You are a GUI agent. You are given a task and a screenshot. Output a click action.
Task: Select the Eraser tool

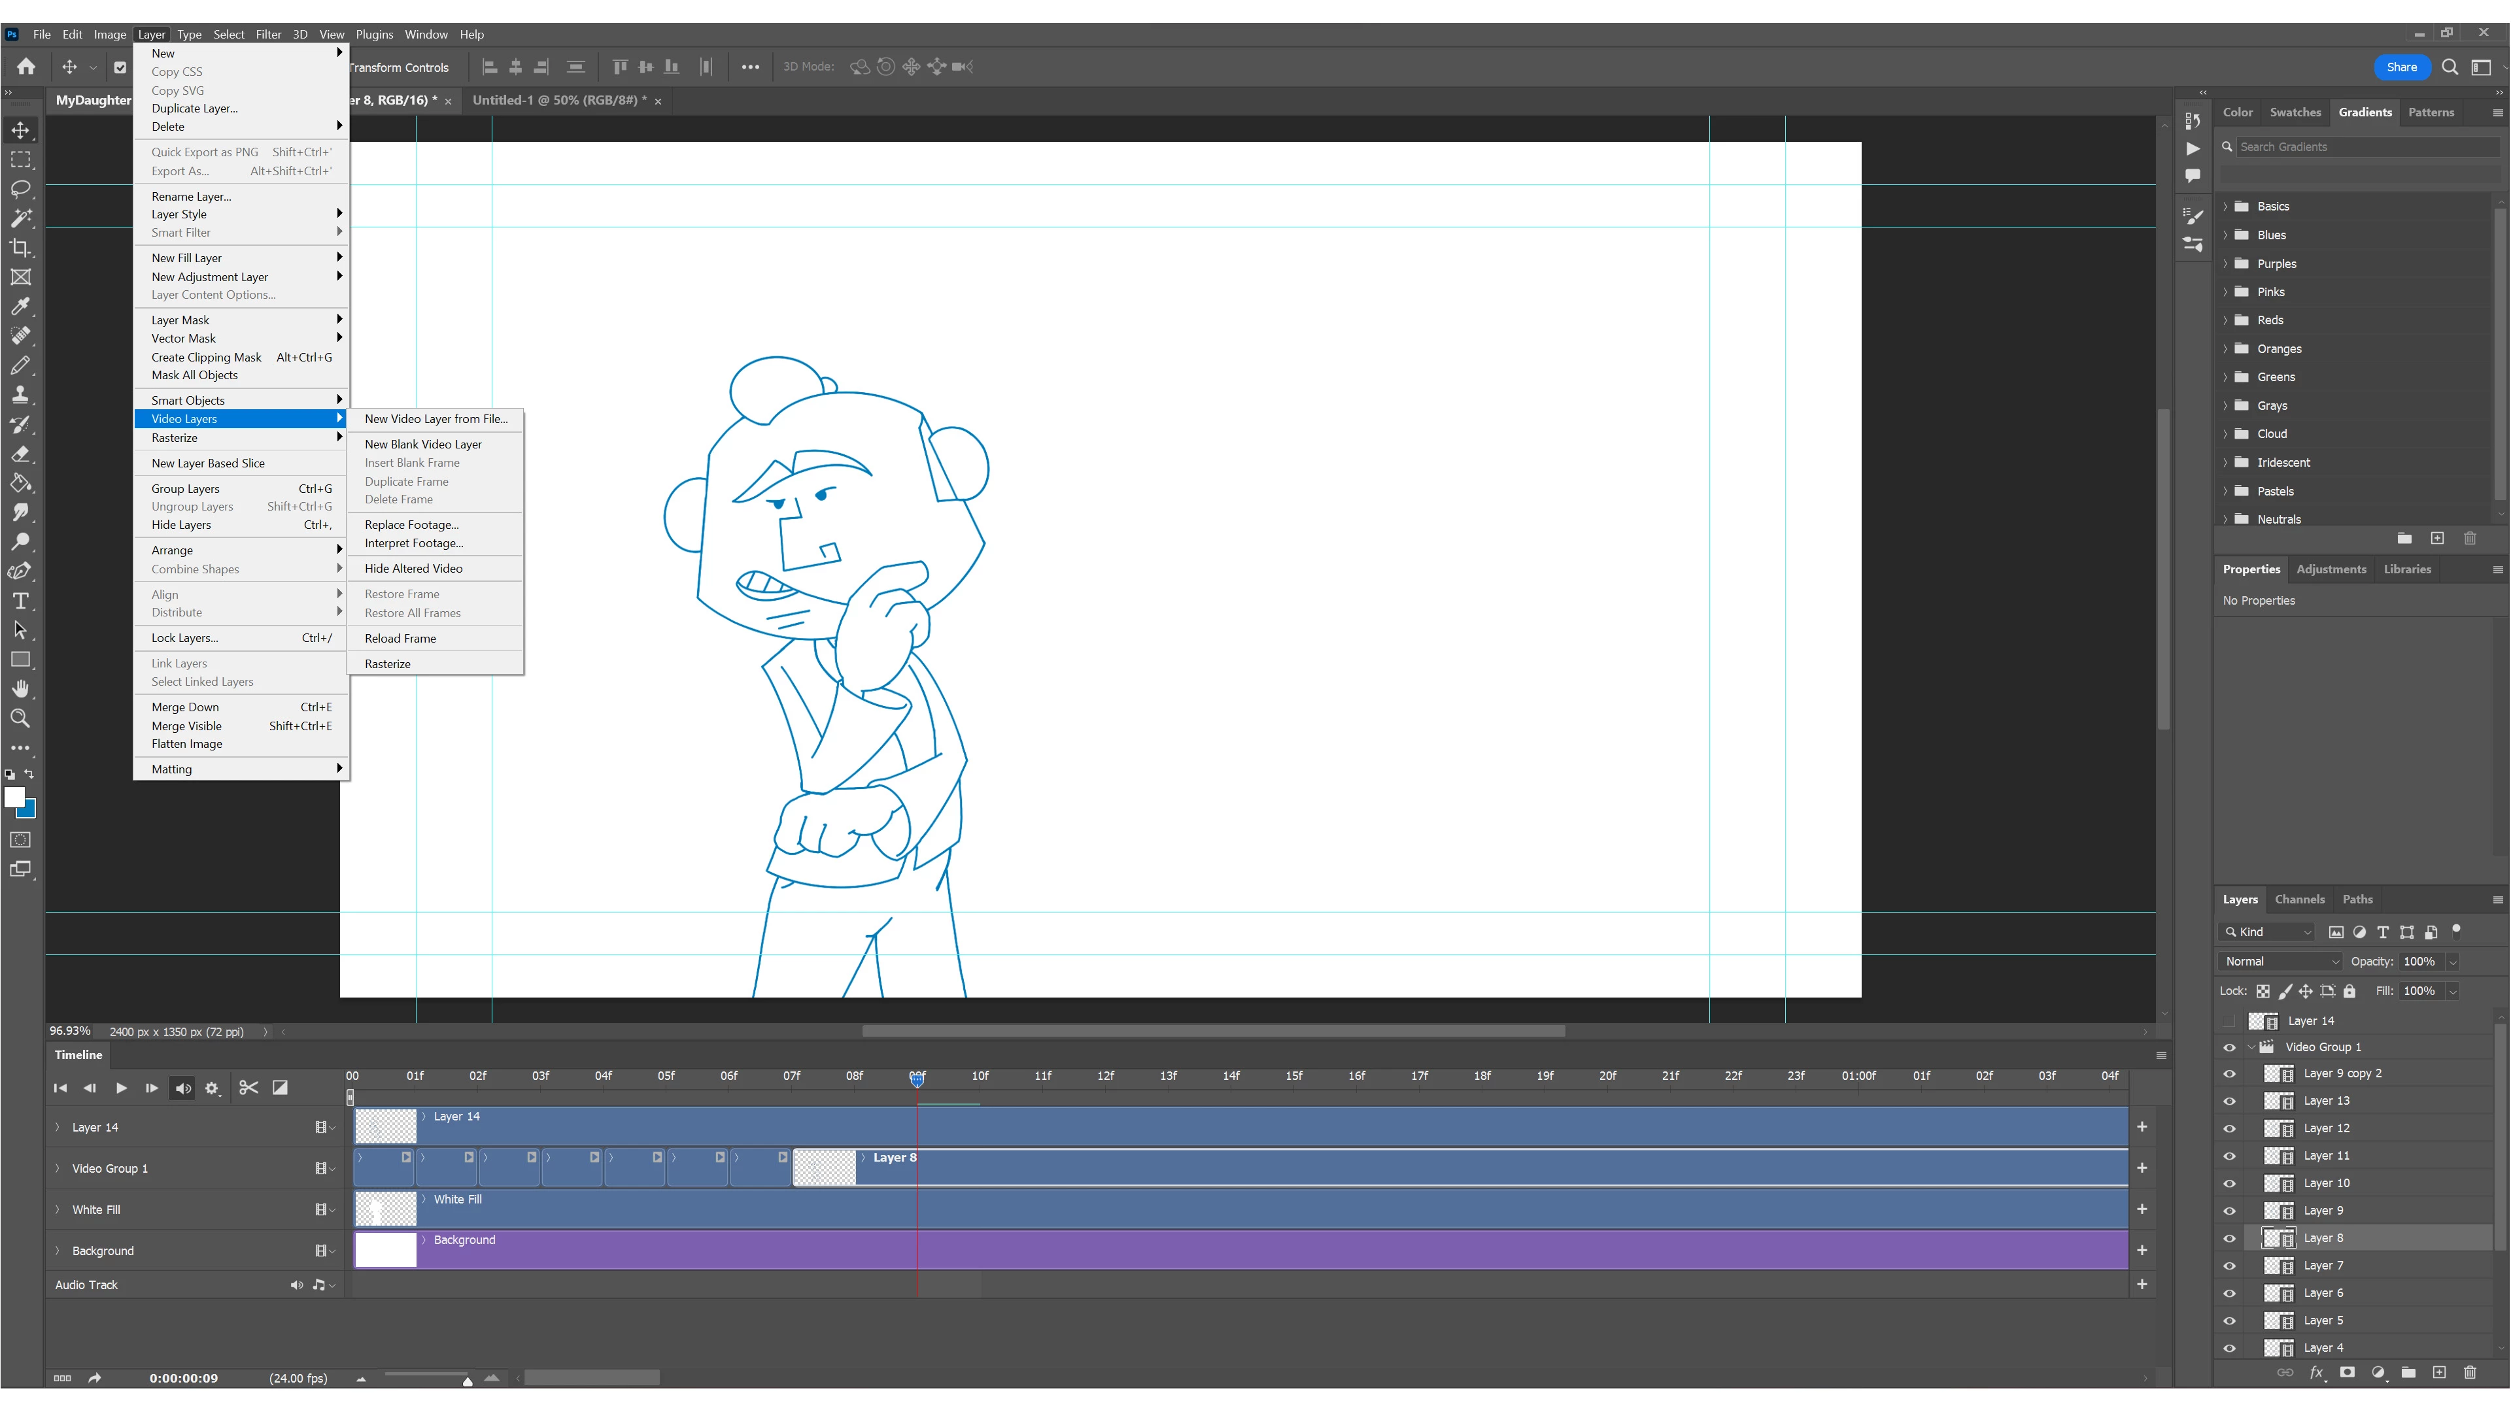pyautogui.click(x=20, y=454)
